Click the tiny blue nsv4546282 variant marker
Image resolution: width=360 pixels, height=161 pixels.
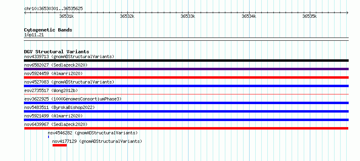49,137
